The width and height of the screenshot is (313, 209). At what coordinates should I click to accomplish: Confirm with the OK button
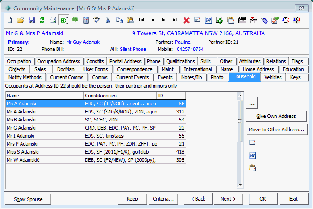(x=263, y=199)
